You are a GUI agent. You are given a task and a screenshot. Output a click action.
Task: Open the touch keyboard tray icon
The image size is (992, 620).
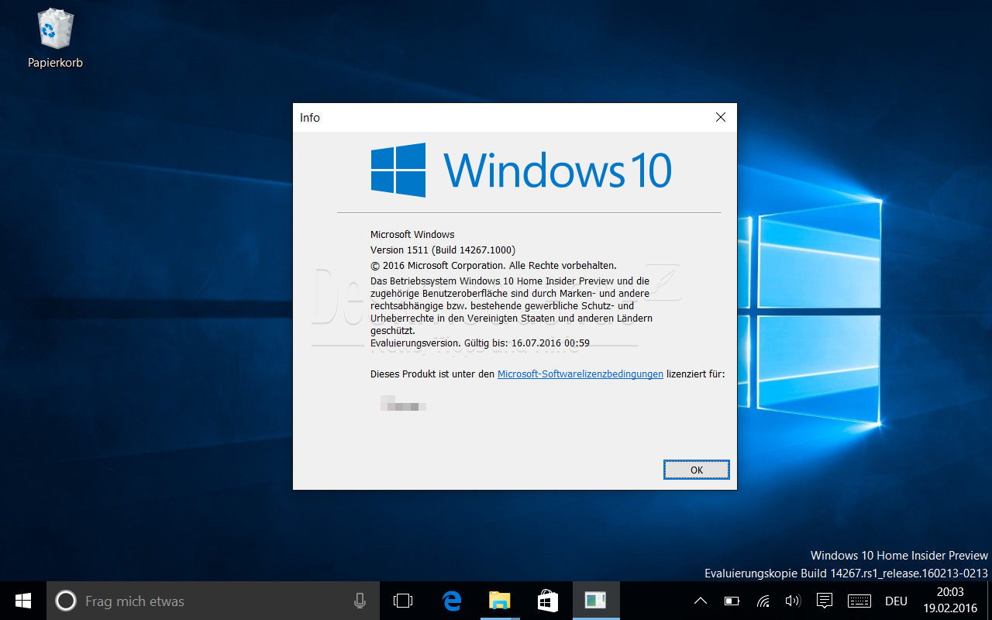(x=859, y=601)
